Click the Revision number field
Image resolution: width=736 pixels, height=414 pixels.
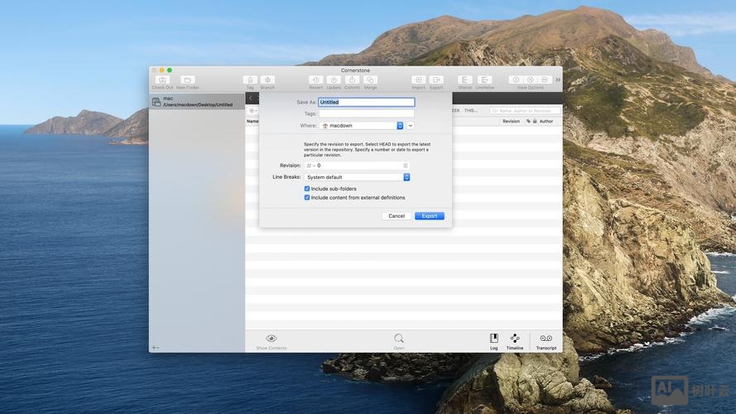[x=358, y=166]
